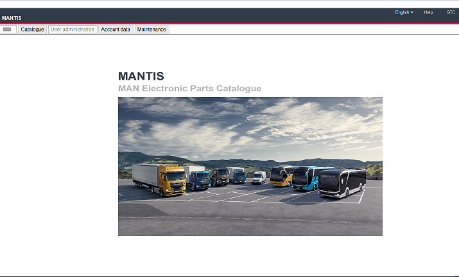Click the white van in the banner image

pos(259,177)
